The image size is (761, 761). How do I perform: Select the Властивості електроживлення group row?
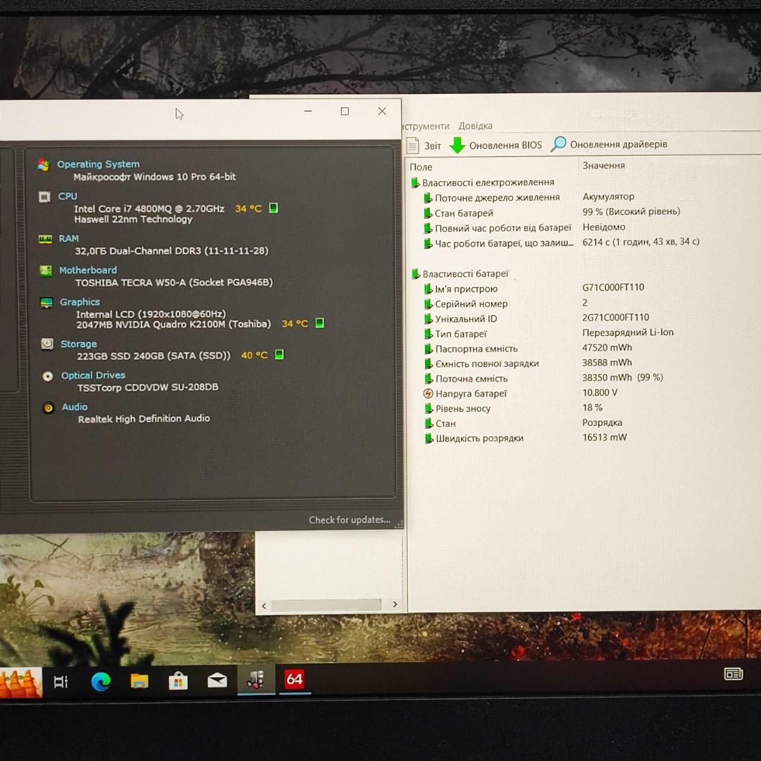(x=488, y=183)
